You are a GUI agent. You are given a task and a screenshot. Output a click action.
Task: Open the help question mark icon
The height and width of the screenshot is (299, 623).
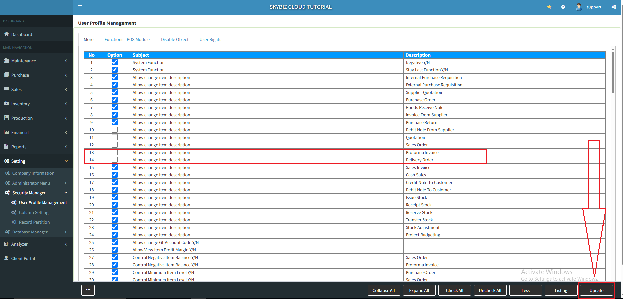[563, 7]
